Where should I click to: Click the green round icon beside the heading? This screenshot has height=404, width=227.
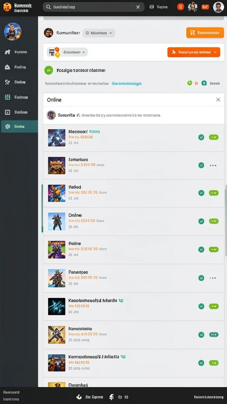click(48, 70)
